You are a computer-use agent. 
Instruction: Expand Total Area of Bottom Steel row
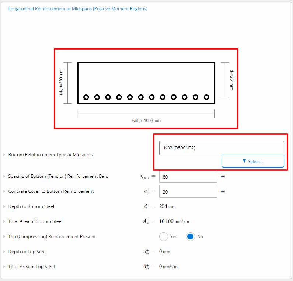pos(4,221)
